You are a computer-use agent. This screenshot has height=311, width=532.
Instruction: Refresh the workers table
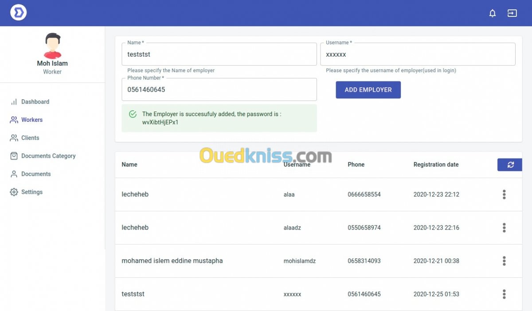(x=510, y=165)
